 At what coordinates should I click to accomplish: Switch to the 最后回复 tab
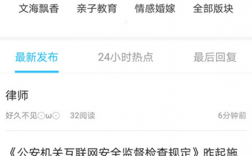pyautogui.click(x=215, y=57)
